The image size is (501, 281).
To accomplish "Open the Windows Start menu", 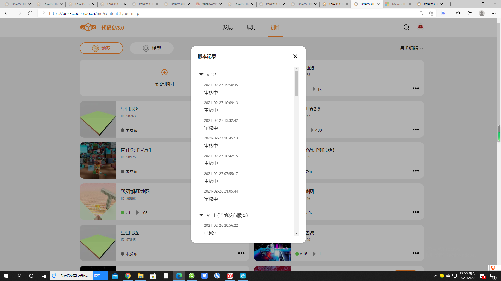I will click(x=6, y=276).
